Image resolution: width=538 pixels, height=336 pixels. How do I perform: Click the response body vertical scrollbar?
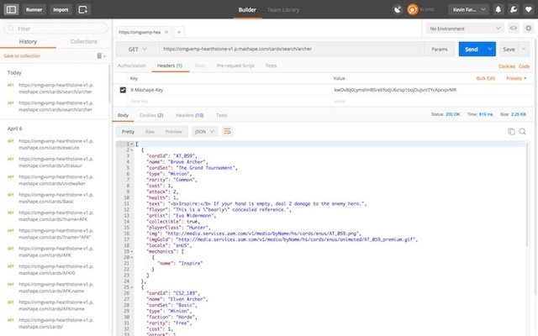[527, 194]
